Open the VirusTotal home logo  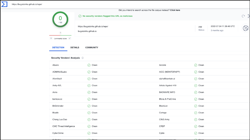tap(4, 4)
